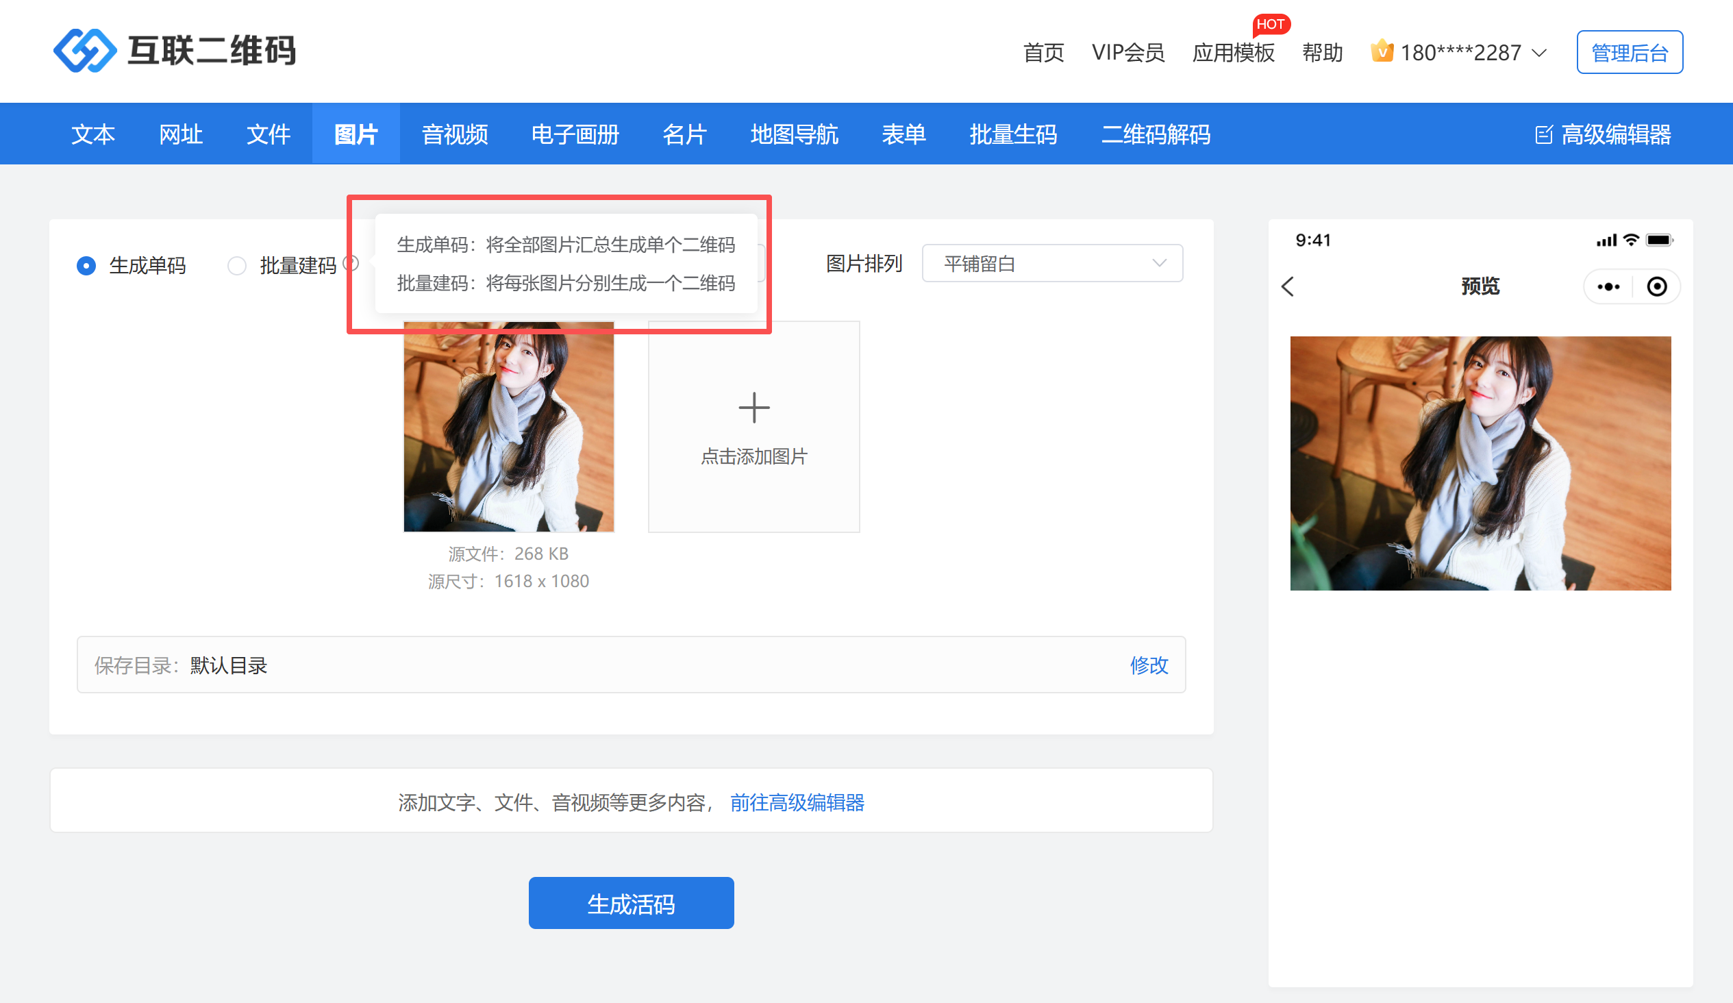Select the 生成单码 radio option
The height and width of the screenshot is (1003, 1733).
tap(86, 266)
